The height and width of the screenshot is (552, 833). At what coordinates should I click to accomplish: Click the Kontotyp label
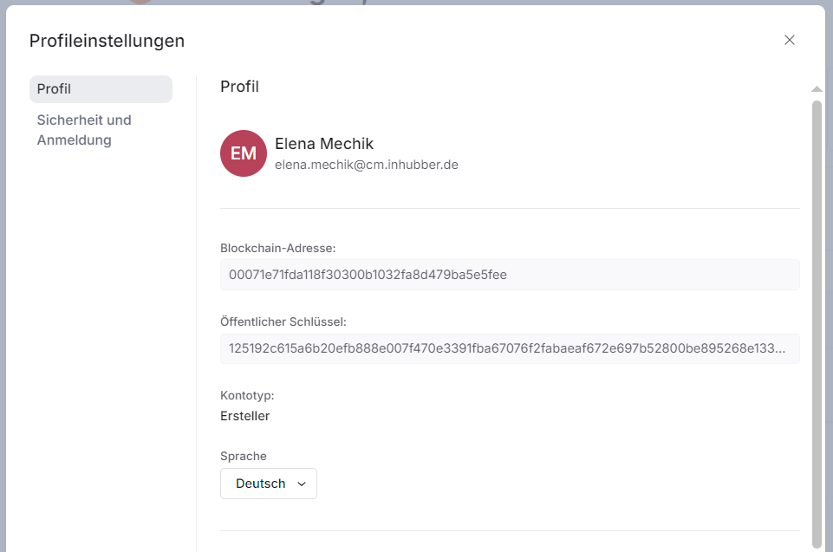pos(247,395)
